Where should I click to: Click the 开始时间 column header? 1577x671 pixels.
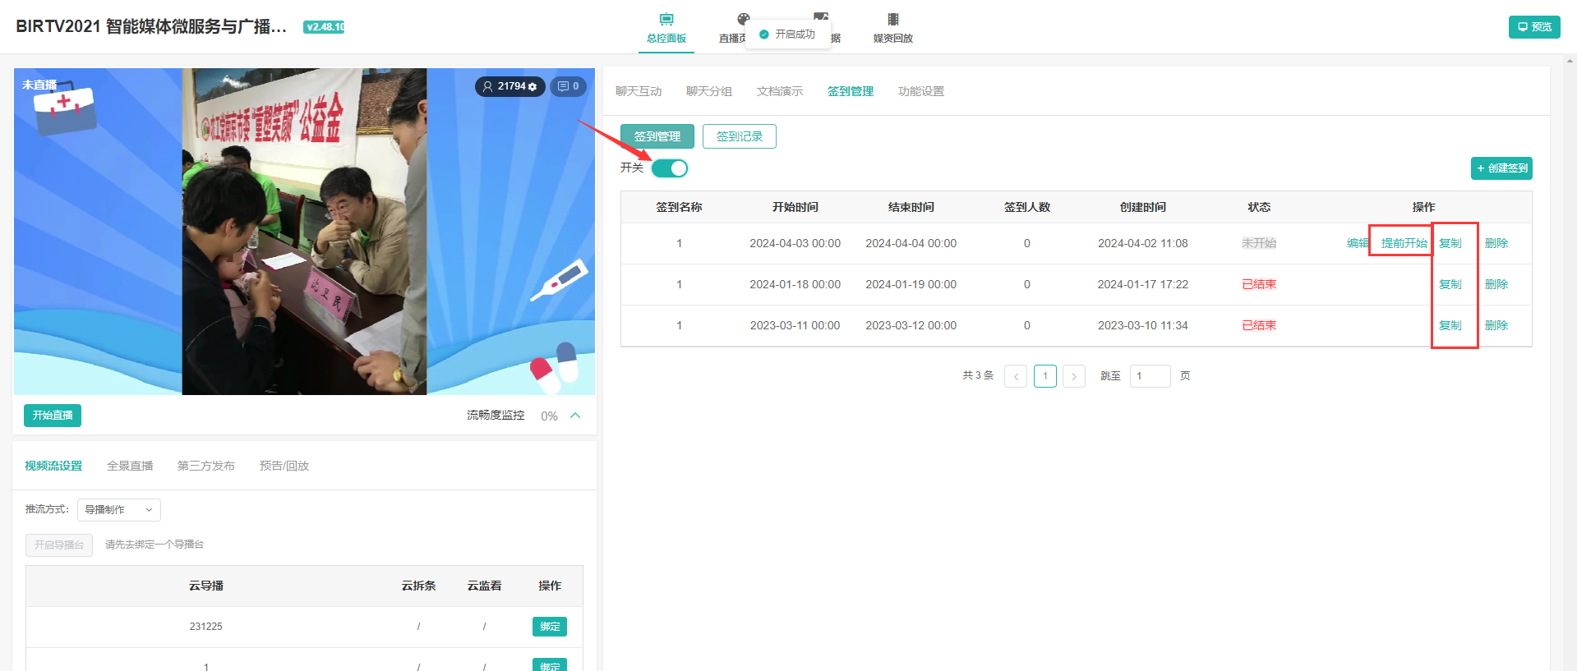tap(795, 207)
